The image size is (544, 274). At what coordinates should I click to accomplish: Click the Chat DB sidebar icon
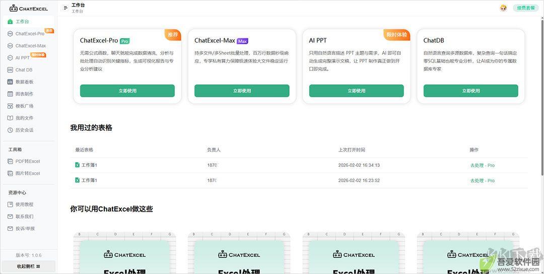point(10,70)
